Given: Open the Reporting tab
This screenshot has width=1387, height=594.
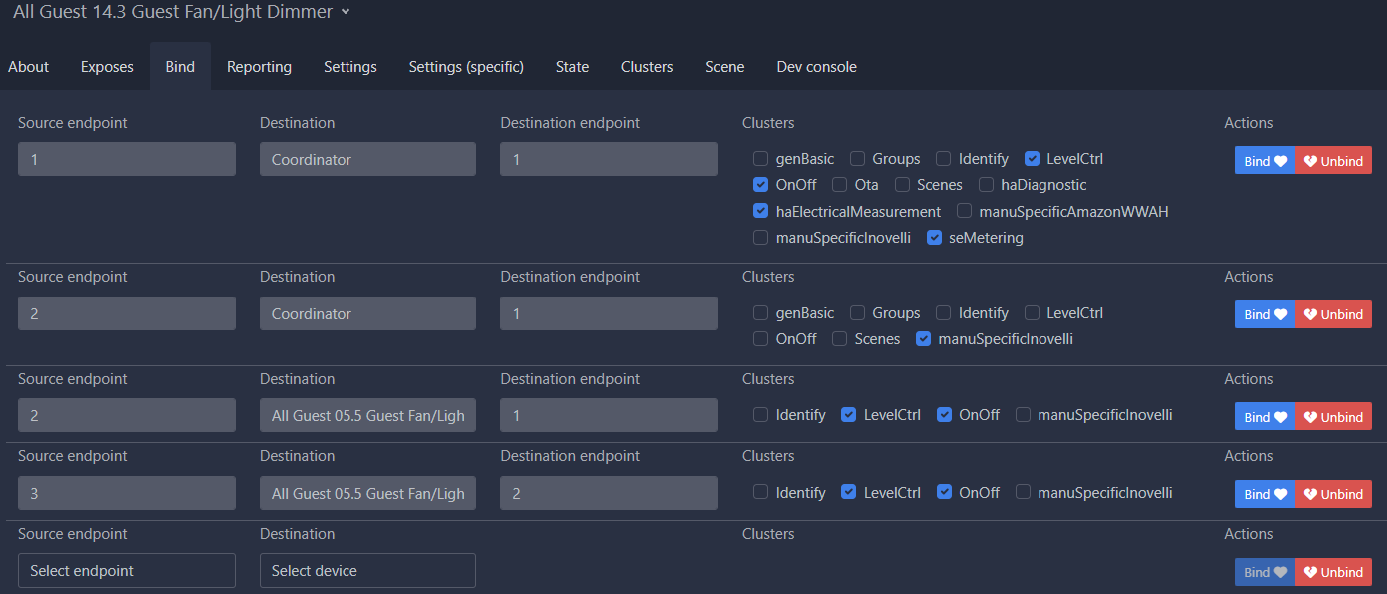Looking at the screenshot, I should click(259, 67).
